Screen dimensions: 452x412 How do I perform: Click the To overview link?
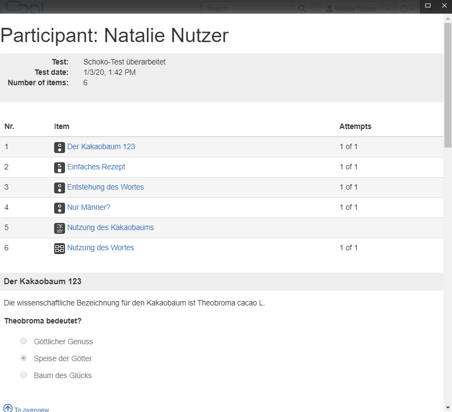(x=32, y=409)
